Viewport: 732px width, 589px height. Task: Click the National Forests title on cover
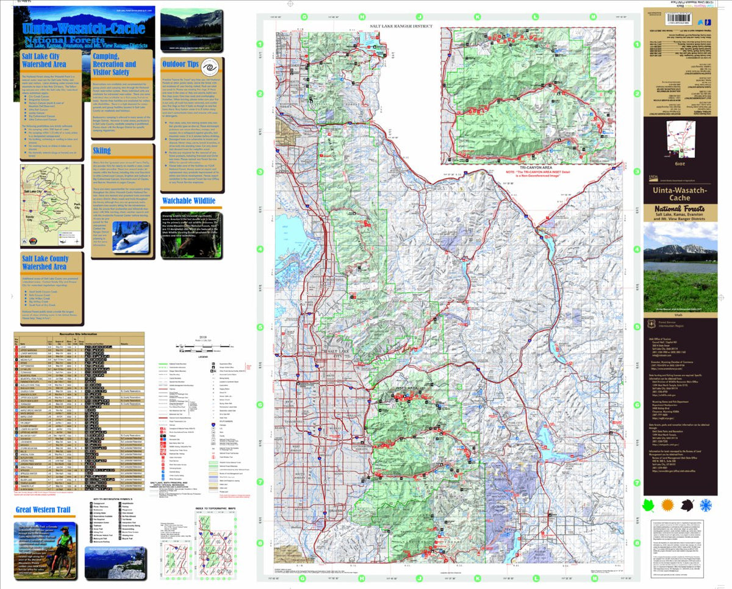[x=680, y=209]
